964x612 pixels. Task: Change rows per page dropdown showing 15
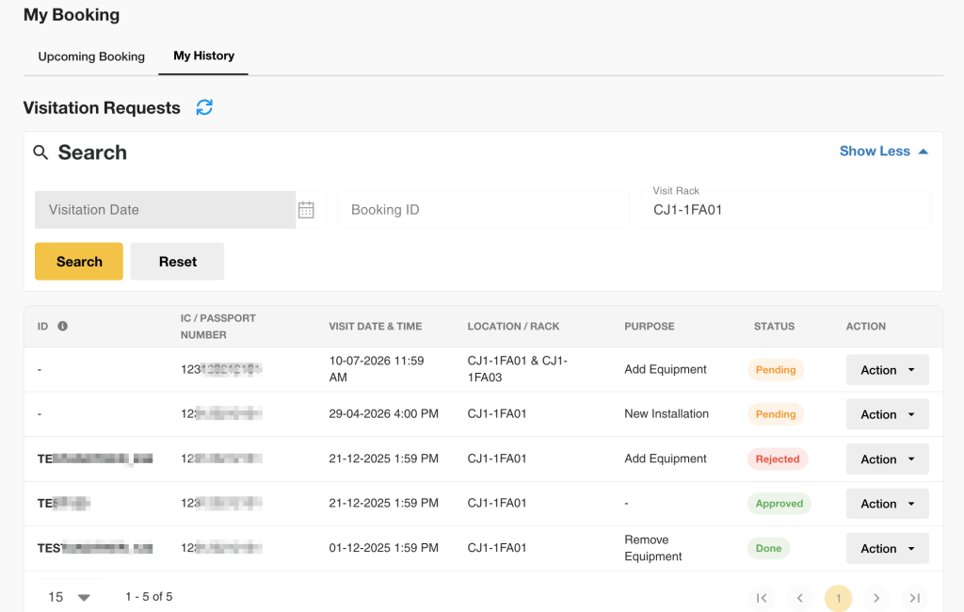(69, 597)
